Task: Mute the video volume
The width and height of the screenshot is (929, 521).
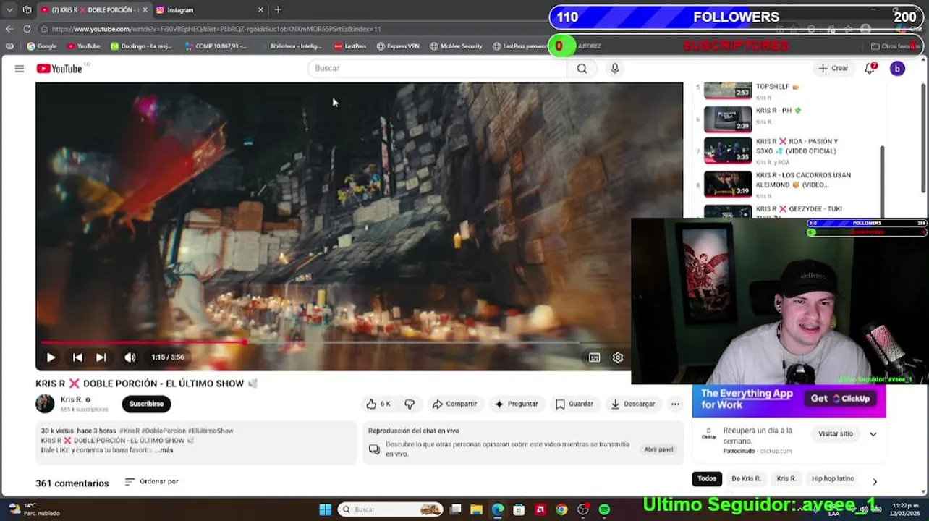Action: (130, 357)
